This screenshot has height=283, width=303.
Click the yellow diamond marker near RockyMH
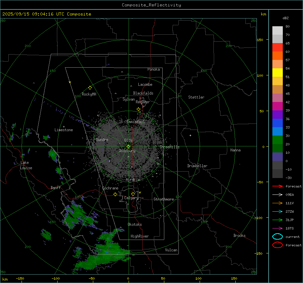(x=90, y=88)
